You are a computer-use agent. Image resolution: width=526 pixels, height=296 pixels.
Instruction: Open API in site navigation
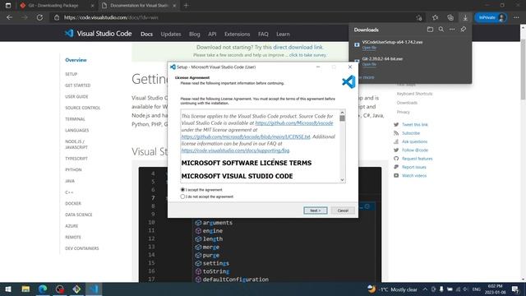212,34
